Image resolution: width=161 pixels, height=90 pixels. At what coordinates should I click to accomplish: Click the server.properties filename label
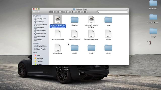pyautogui.click(x=58, y=39)
